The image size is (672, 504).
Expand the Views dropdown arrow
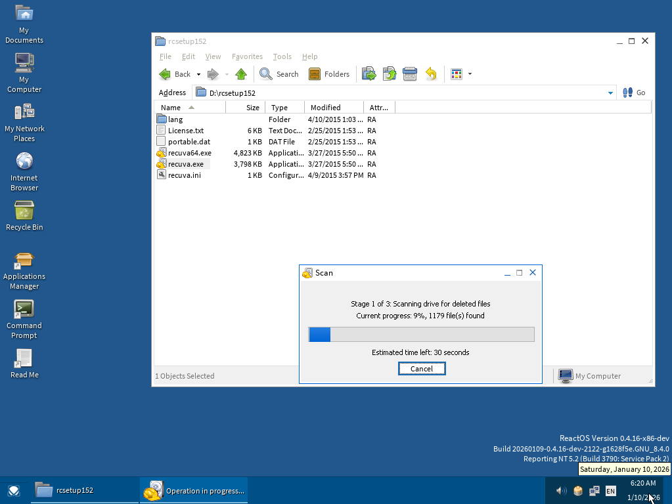click(470, 75)
